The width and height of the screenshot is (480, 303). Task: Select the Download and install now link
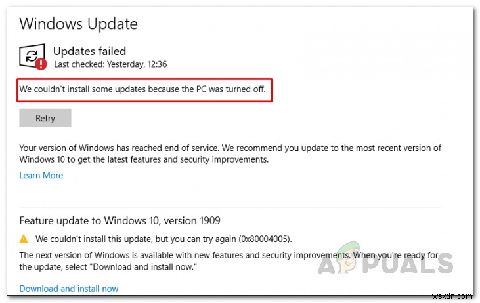coord(69,289)
